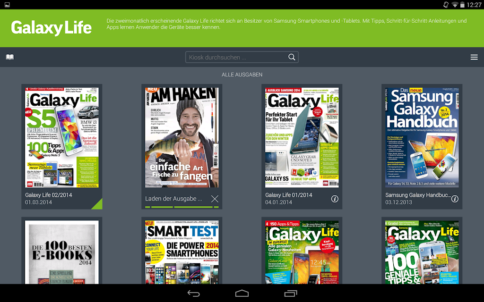Cancel loading of the Am Haken issue
The image size is (484, 302).
215,199
